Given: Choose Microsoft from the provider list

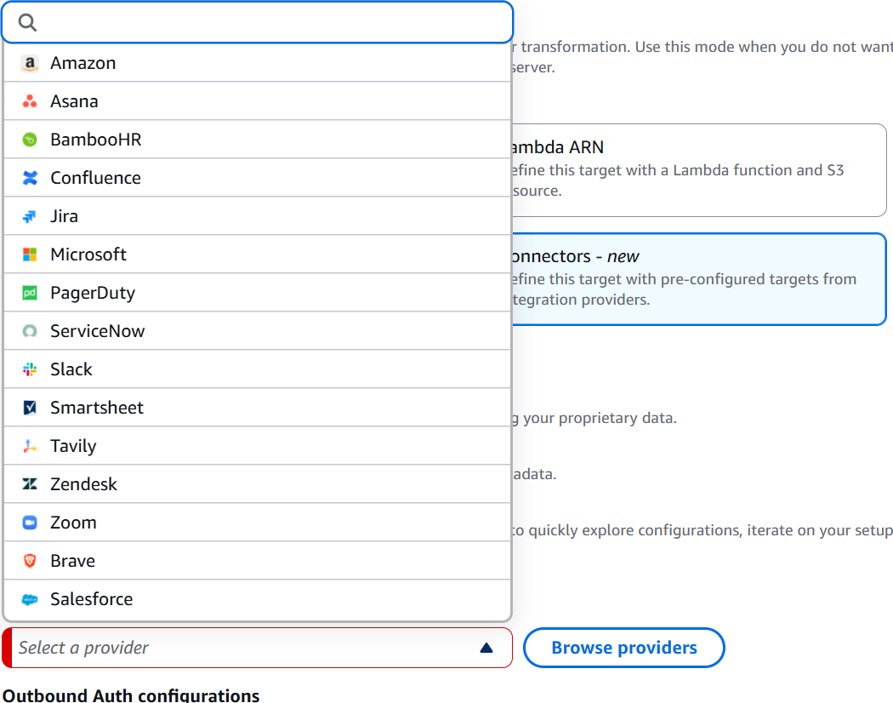Looking at the screenshot, I should (257, 254).
